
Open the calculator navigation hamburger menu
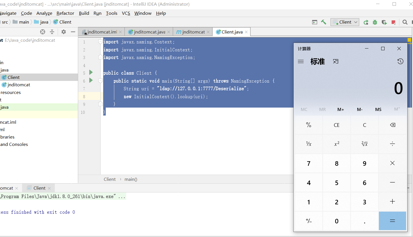click(301, 62)
